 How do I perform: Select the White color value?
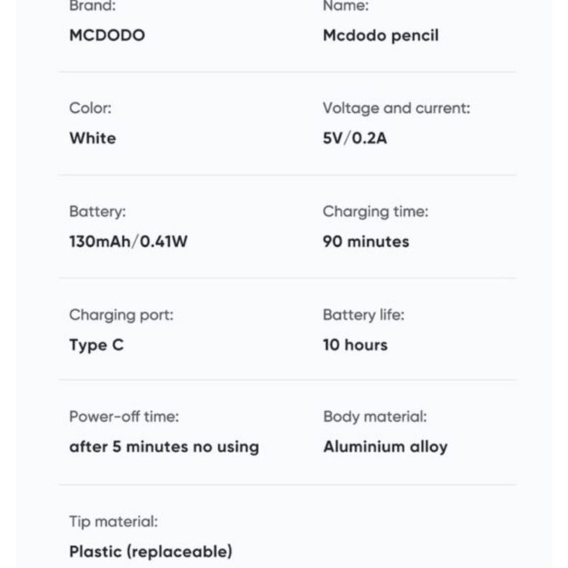(92, 138)
